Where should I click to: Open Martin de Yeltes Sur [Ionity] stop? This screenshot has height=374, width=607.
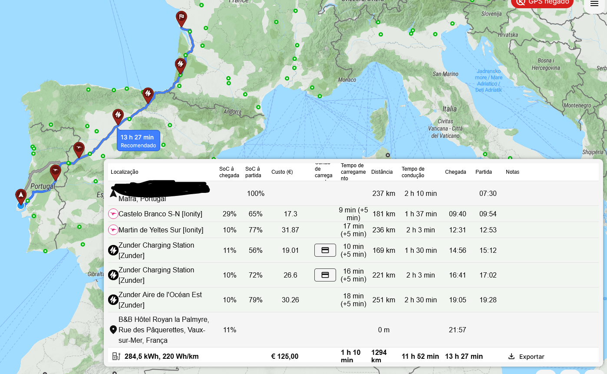tap(161, 230)
